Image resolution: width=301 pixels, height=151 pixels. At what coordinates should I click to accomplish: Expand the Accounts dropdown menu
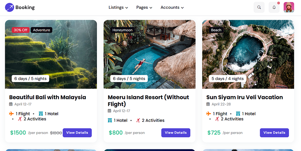coord(172,8)
